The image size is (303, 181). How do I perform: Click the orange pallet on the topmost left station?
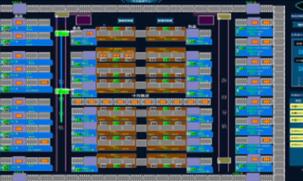19,23
